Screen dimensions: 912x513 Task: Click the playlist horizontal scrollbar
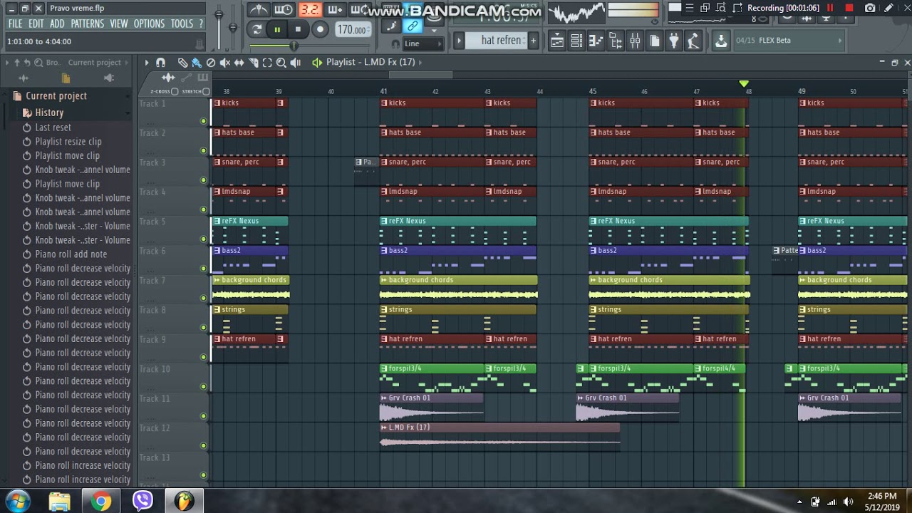420,75
